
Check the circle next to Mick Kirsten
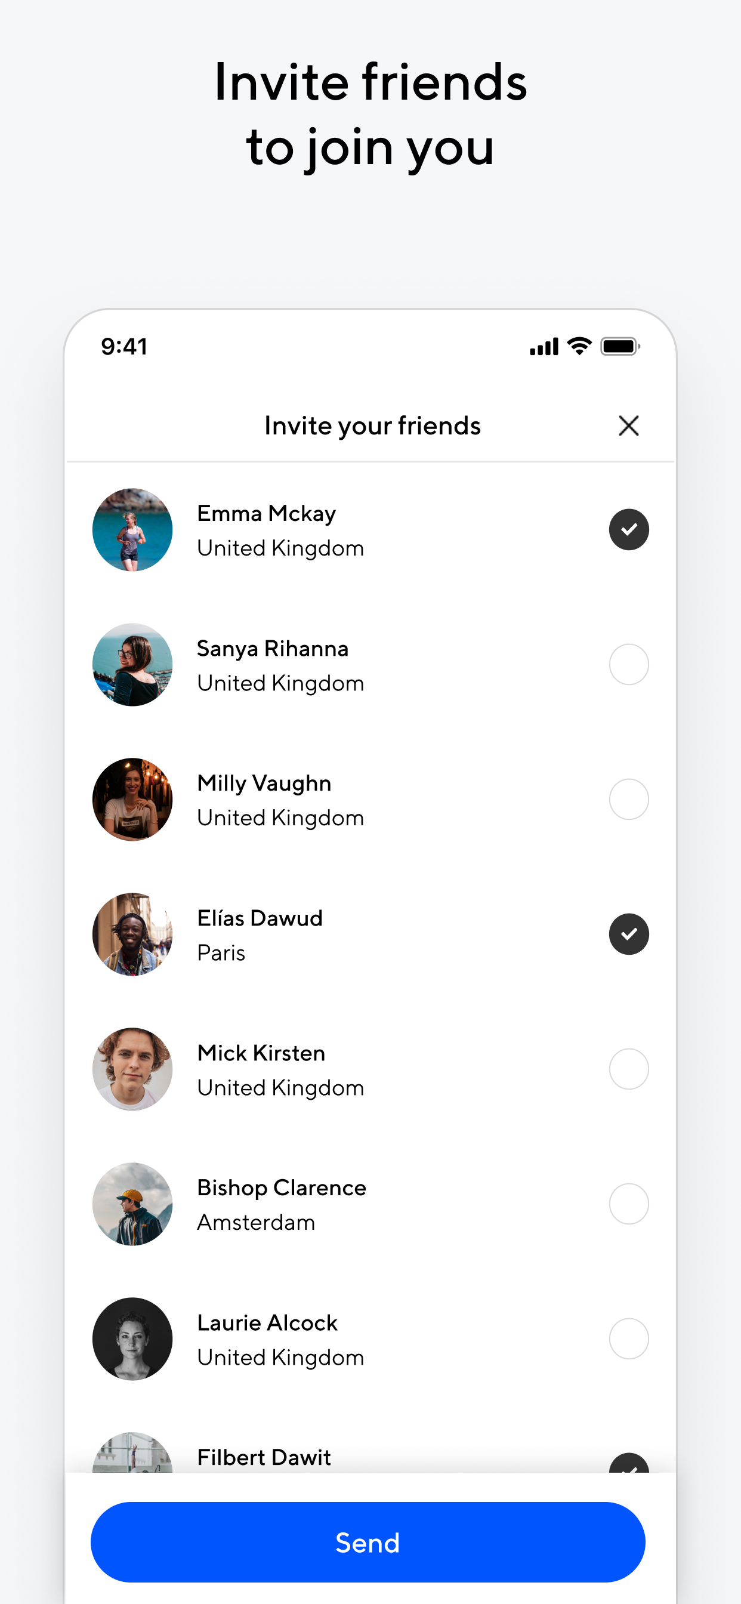628,1069
